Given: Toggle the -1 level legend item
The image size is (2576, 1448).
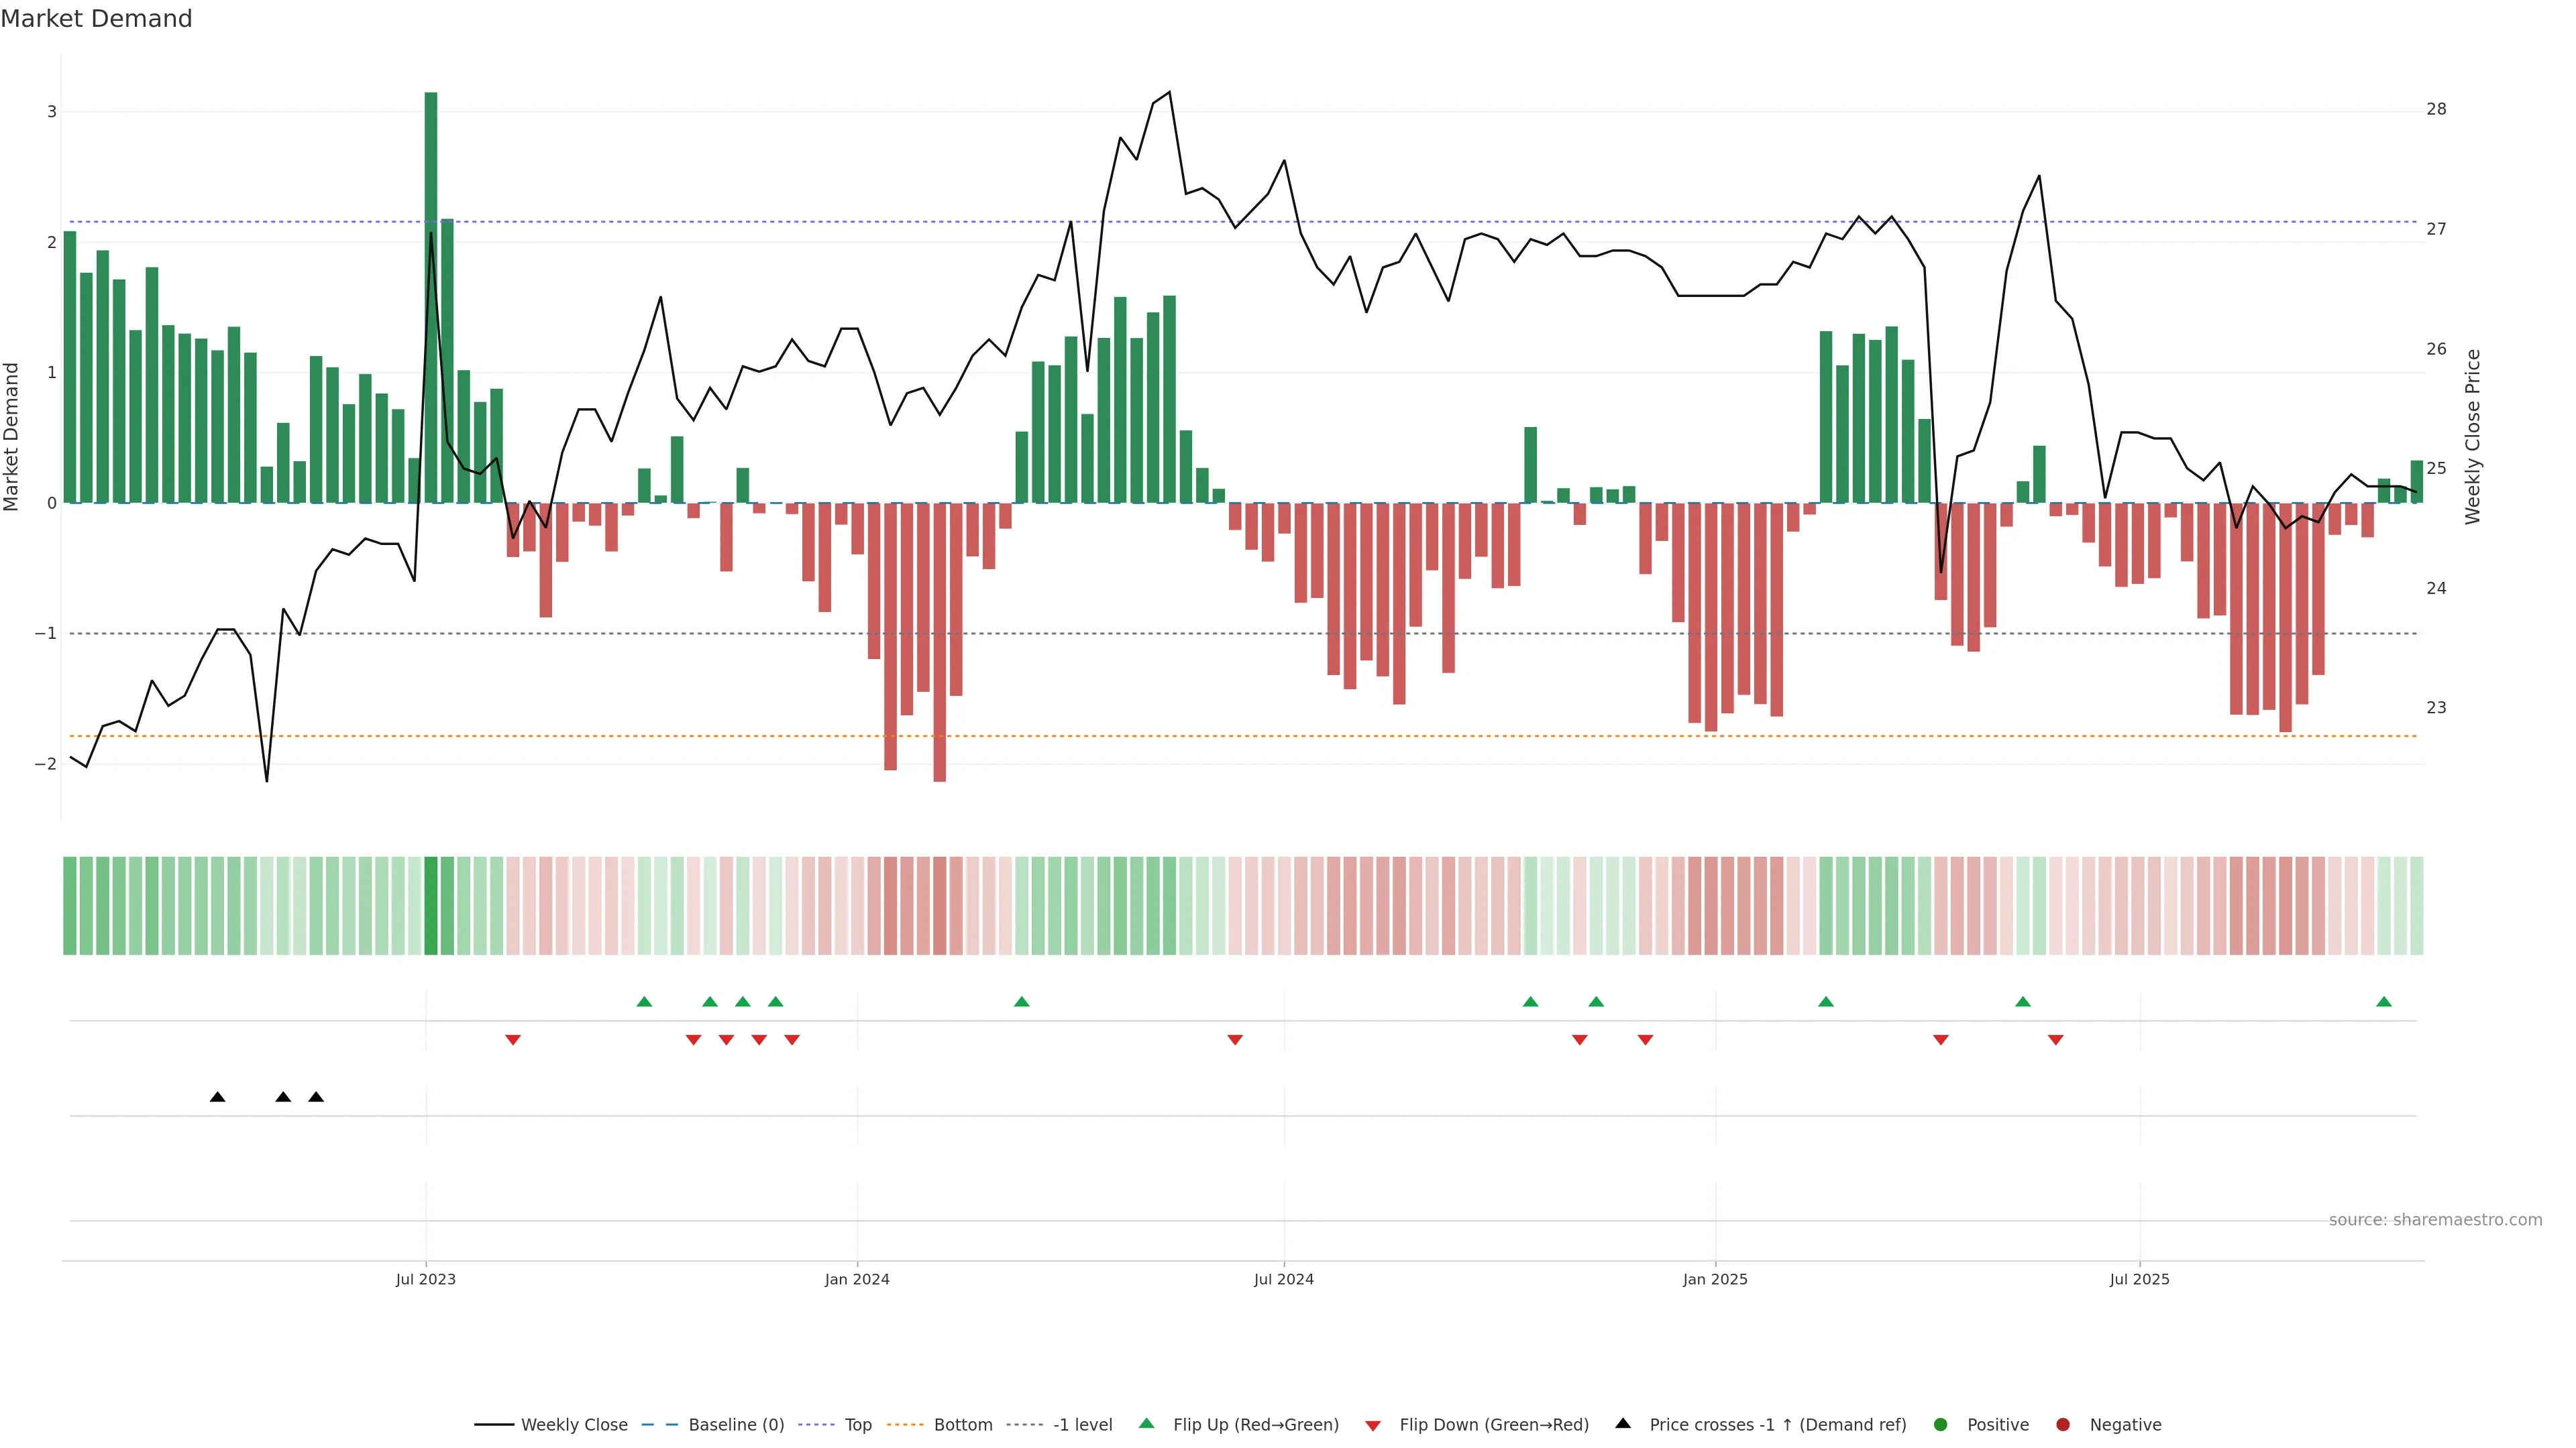Looking at the screenshot, I should [1082, 1425].
